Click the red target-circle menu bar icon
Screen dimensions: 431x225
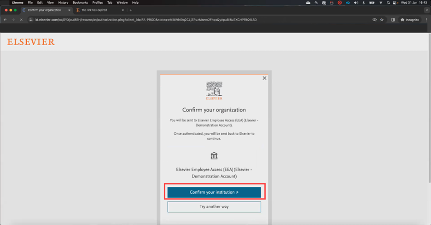340,2
